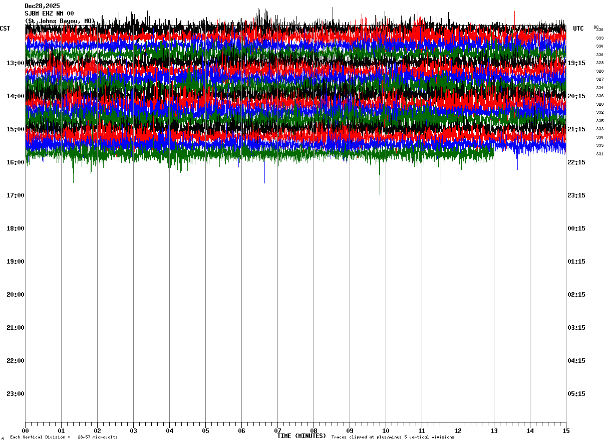Click the UTC timezone label
Viewport: 606px width, 444px height.
point(578,29)
